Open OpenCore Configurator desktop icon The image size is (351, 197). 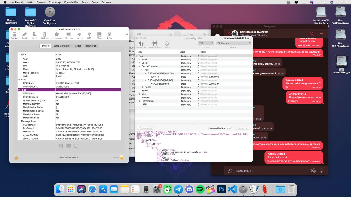pos(50,15)
